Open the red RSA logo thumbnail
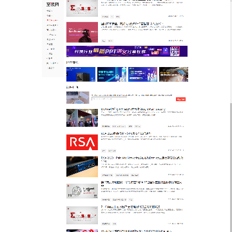Viewport: 232px width, 232px height. click(x=82, y=142)
